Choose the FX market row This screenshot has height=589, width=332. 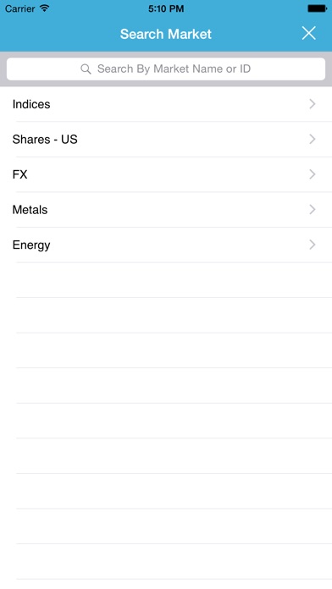point(166,174)
